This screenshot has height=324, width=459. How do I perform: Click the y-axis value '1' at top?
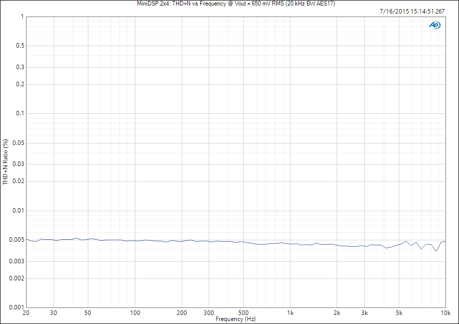point(22,17)
